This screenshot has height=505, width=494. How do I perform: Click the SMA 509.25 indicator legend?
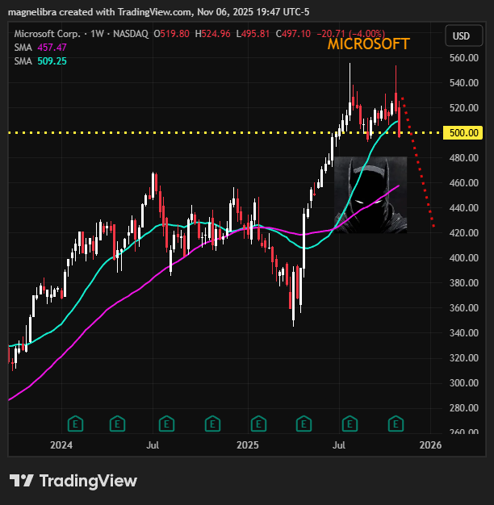point(40,61)
